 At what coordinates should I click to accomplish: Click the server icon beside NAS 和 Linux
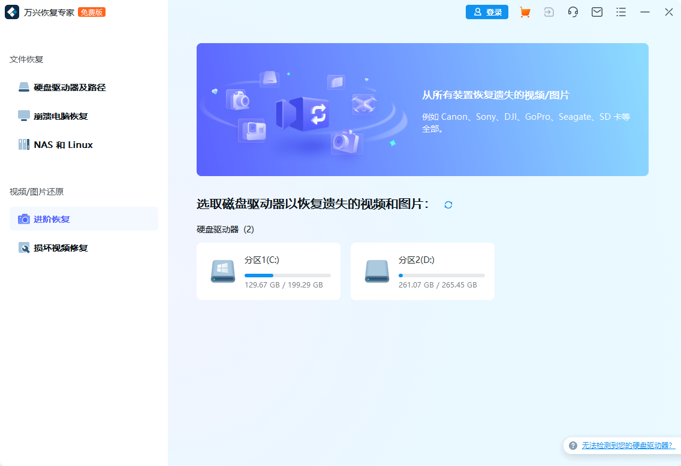(x=24, y=144)
